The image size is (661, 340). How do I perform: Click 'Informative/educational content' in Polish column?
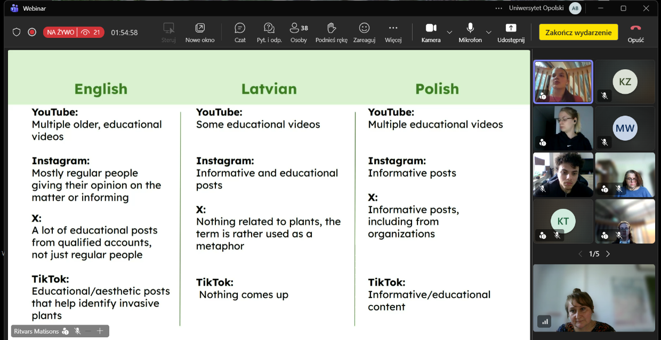429,301
